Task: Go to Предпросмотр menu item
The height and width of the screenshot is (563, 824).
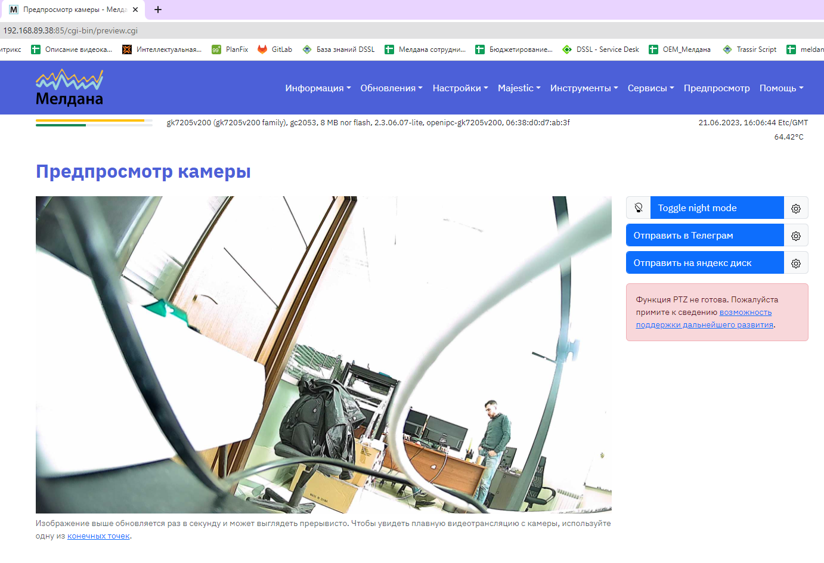Action: (716, 88)
